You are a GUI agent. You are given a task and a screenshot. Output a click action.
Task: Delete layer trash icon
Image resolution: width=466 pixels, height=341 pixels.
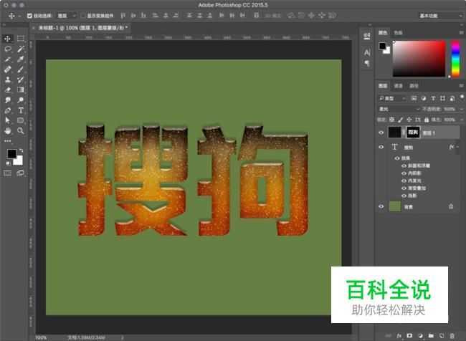pyautogui.click(x=452, y=336)
